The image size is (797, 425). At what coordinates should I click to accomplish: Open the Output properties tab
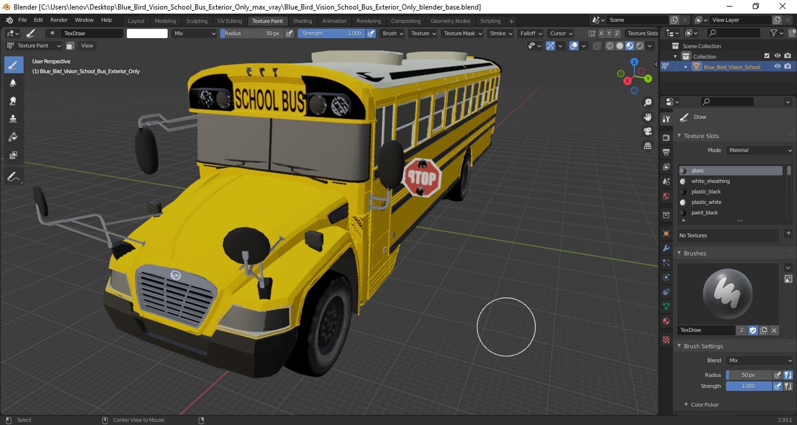pos(666,152)
